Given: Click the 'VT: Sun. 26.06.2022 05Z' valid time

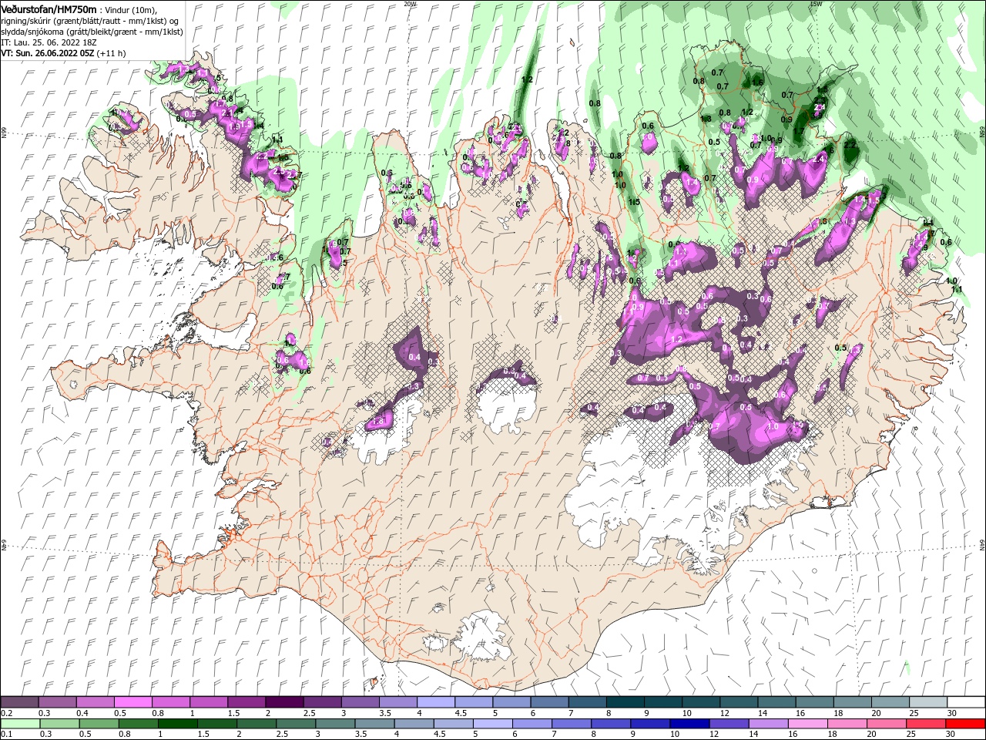Looking at the screenshot, I should (47, 53).
